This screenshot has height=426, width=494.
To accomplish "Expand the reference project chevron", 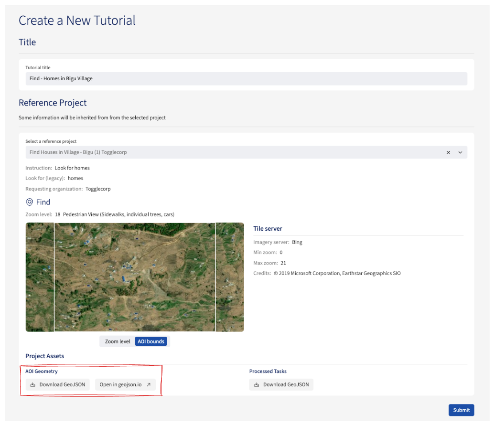I will pyautogui.click(x=461, y=152).
